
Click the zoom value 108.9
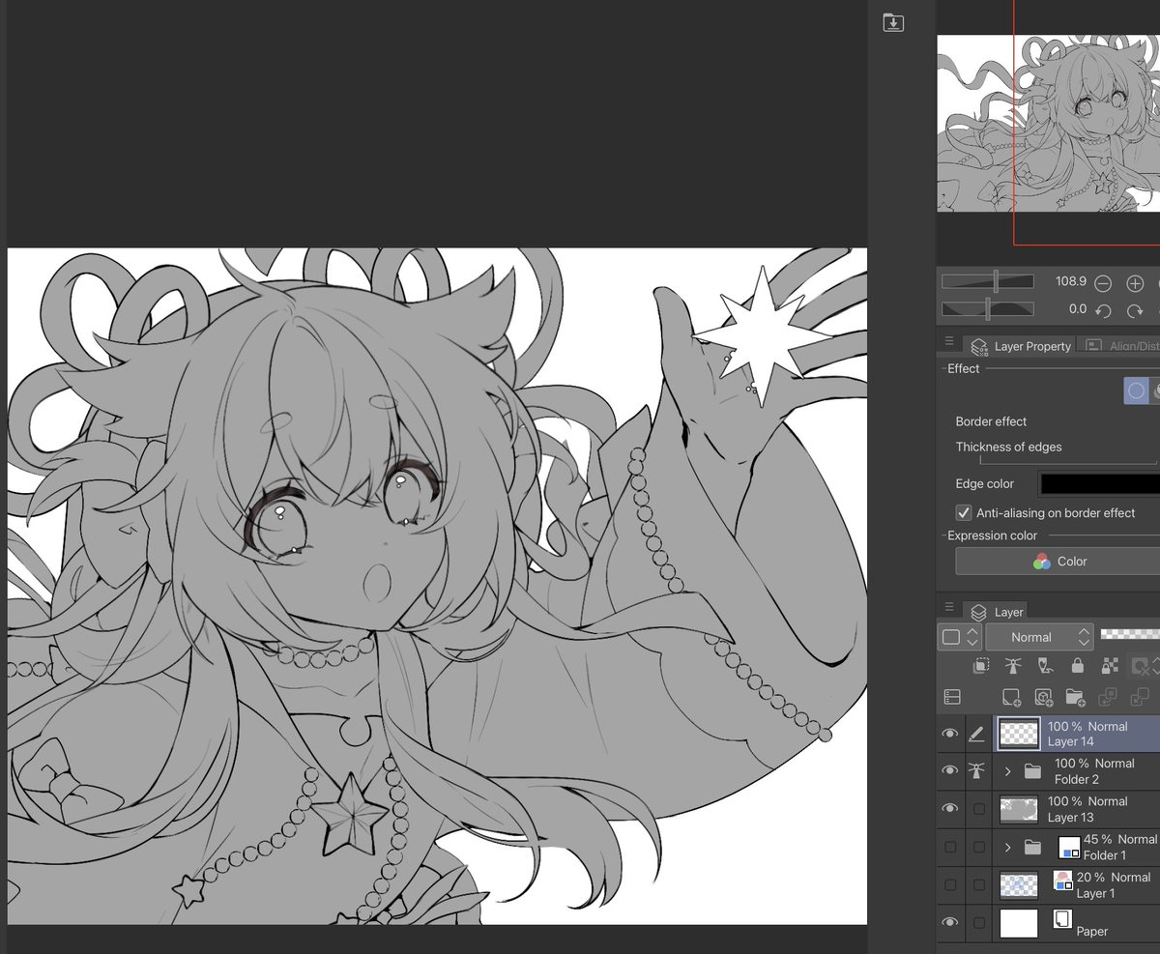pos(1070,281)
